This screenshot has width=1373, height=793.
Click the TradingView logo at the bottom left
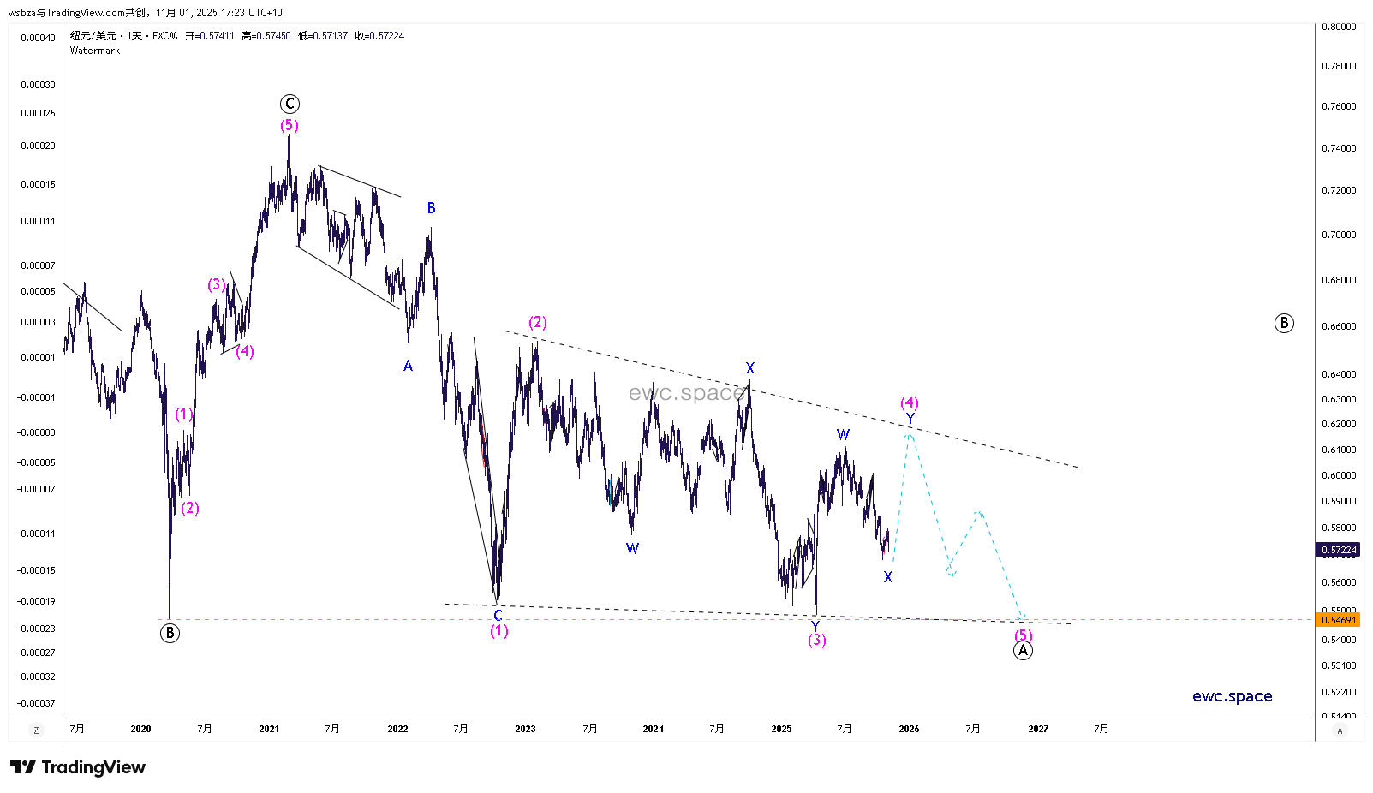pos(78,767)
